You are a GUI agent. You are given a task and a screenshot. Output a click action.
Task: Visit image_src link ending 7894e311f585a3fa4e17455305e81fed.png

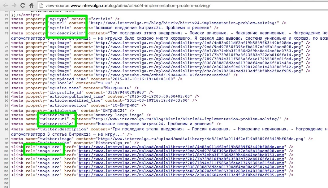181,163
